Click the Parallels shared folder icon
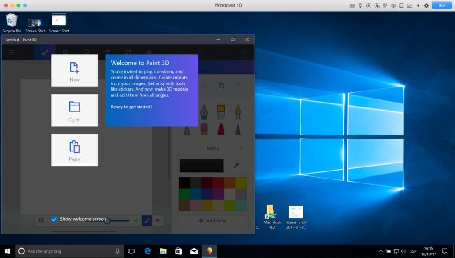The height and width of the screenshot is (258, 455). click(410, 5)
